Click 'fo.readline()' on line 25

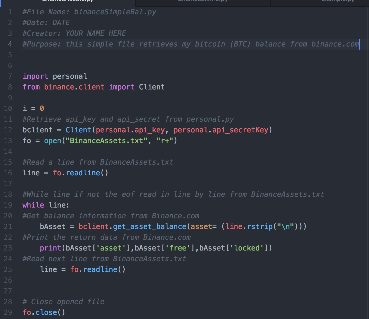98,270
